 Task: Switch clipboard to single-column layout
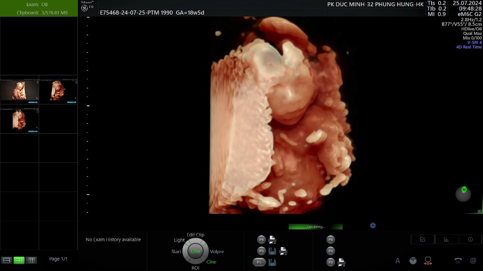[x=7, y=260]
